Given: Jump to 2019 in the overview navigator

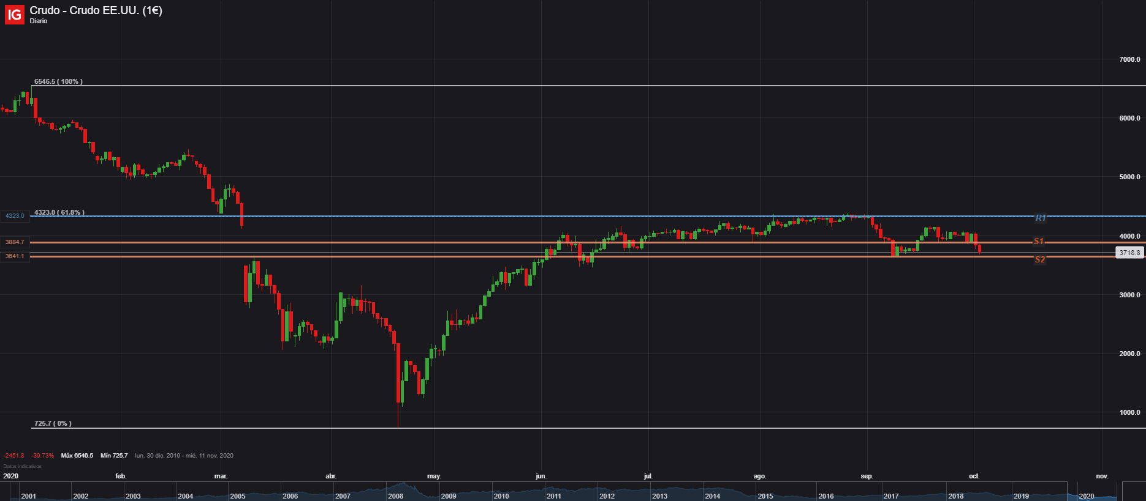Looking at the screenshot, I should [x=1022, y=496].
